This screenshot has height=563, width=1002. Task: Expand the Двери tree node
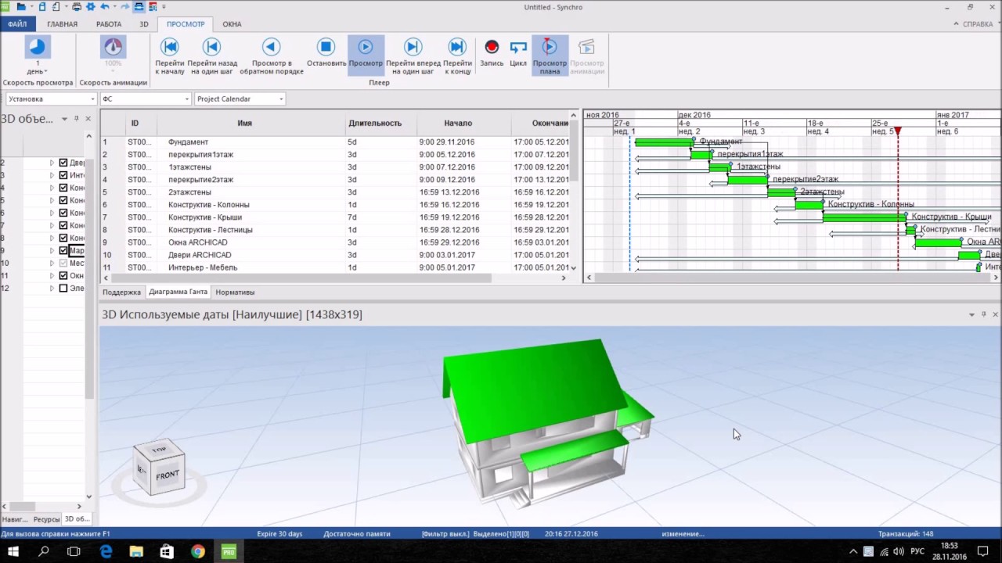(52, 163)
